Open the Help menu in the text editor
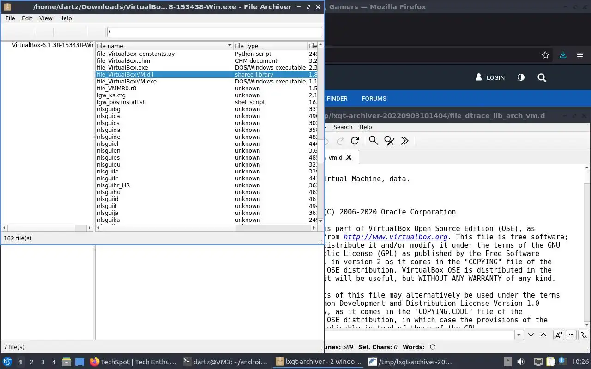Image resolution: width=591 pixels, height=369 pixels. (x=365, y=127)
